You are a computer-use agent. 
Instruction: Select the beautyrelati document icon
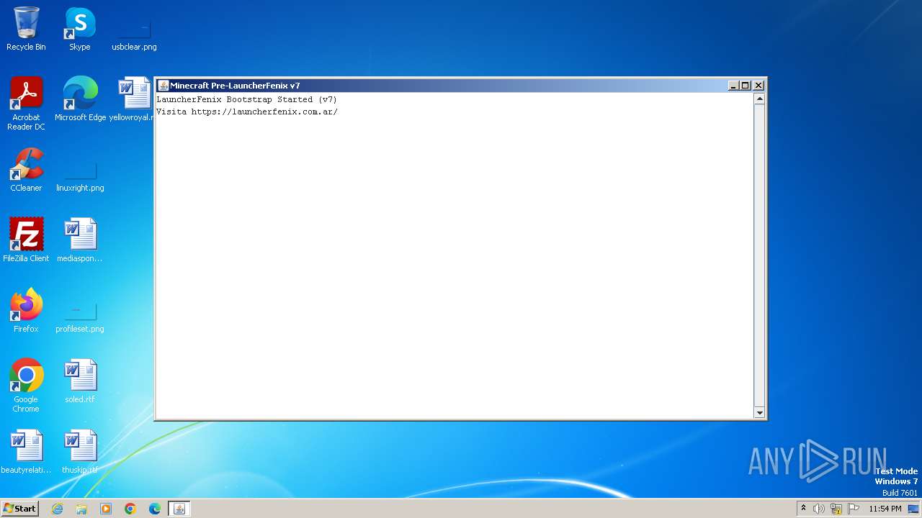(x=26, y=451)
